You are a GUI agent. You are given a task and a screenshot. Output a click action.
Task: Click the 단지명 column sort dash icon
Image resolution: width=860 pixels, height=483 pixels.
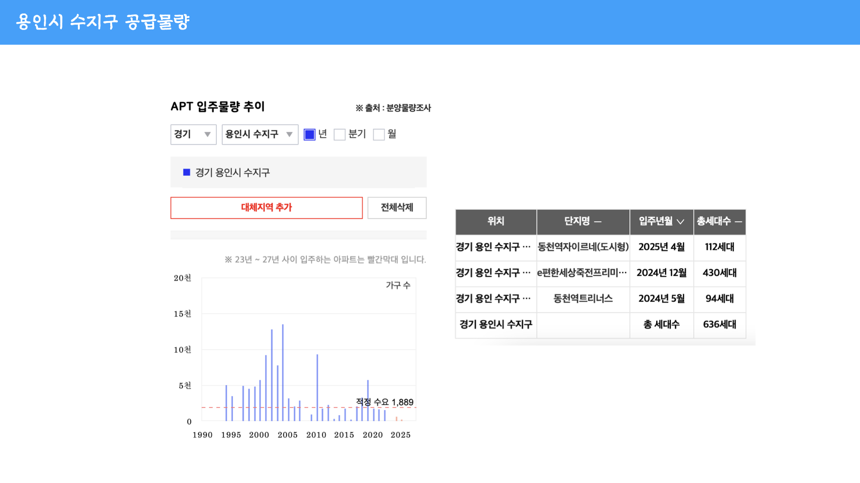tap(598, 222)
